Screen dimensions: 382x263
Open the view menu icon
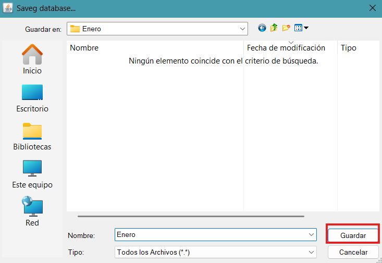pyautogui.click(x=301, y=28)
